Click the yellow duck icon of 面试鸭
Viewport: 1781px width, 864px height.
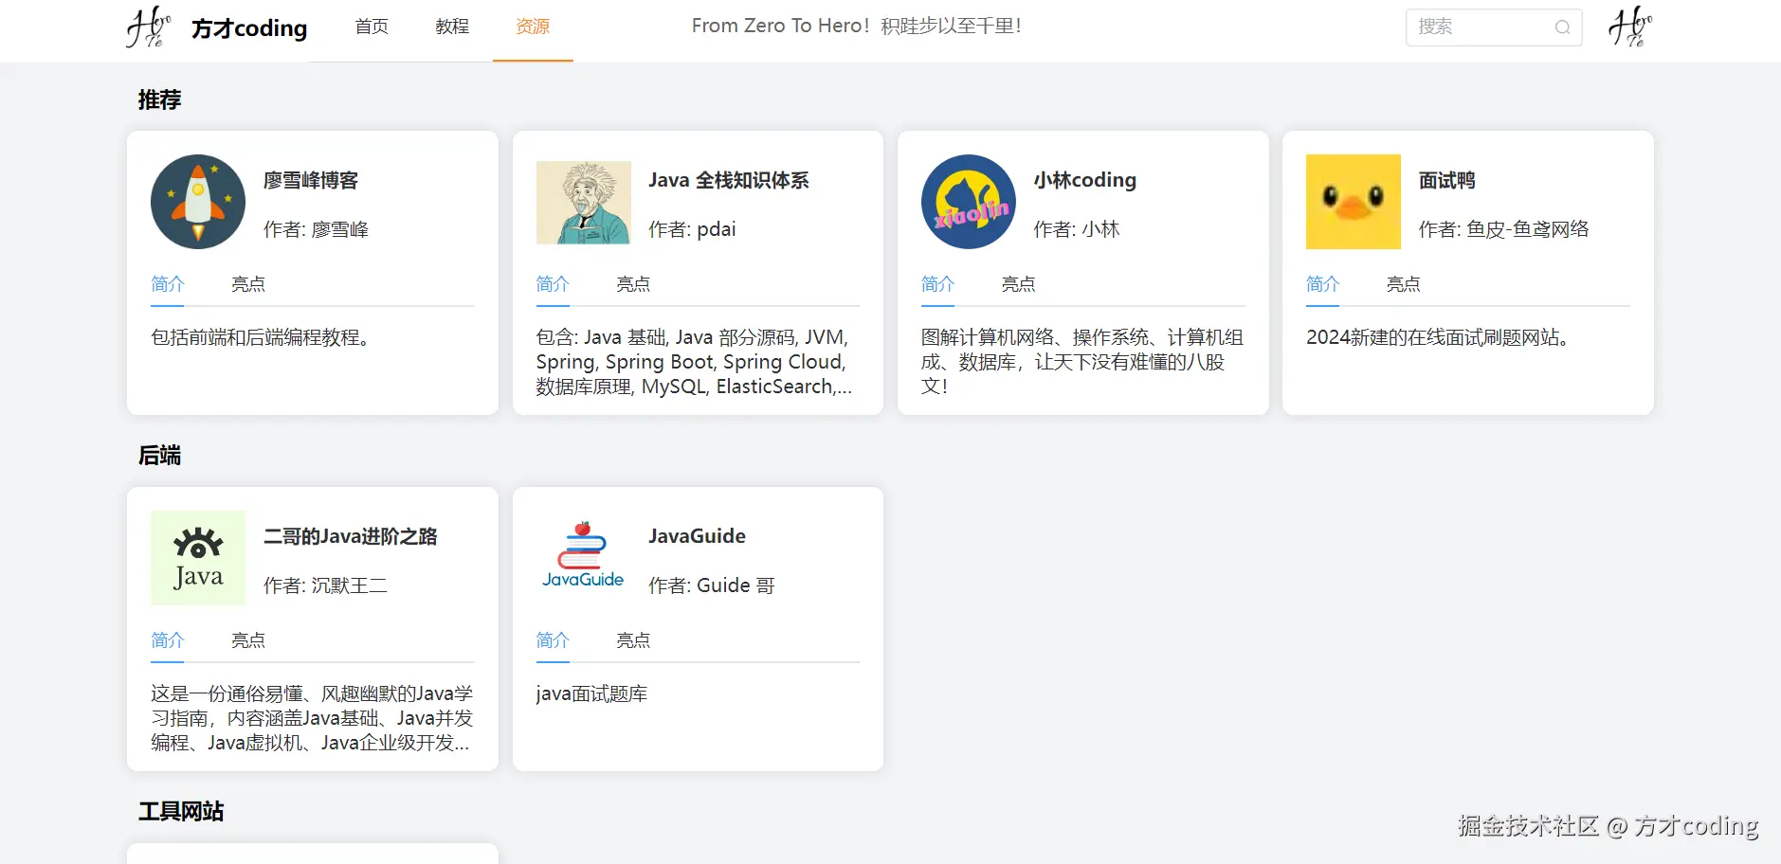pos(1354,202)
